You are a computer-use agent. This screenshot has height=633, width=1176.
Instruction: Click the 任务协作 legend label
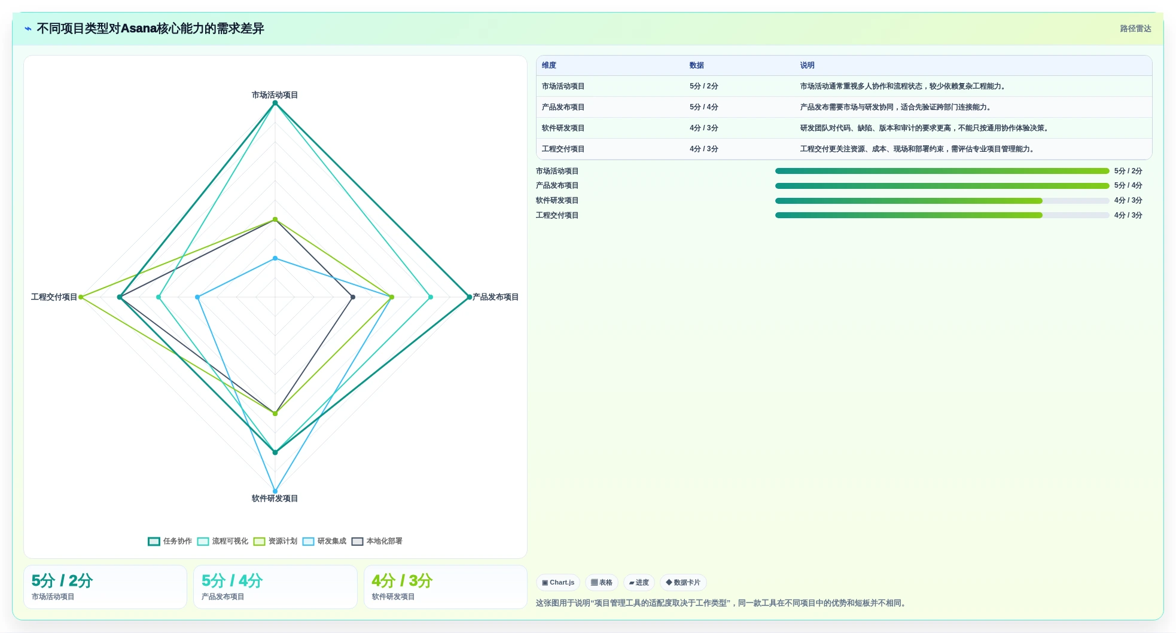177,542
